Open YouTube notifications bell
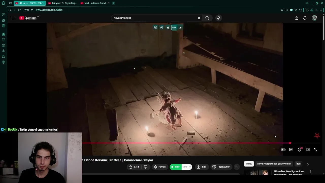 point(305,18)
